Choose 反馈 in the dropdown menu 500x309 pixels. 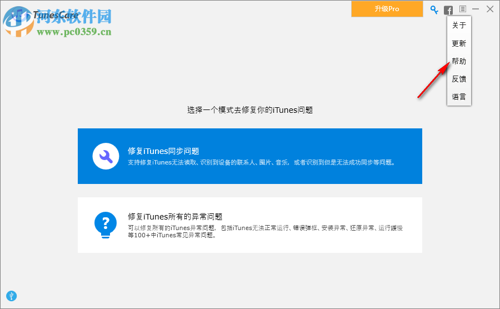click(459, 79)
